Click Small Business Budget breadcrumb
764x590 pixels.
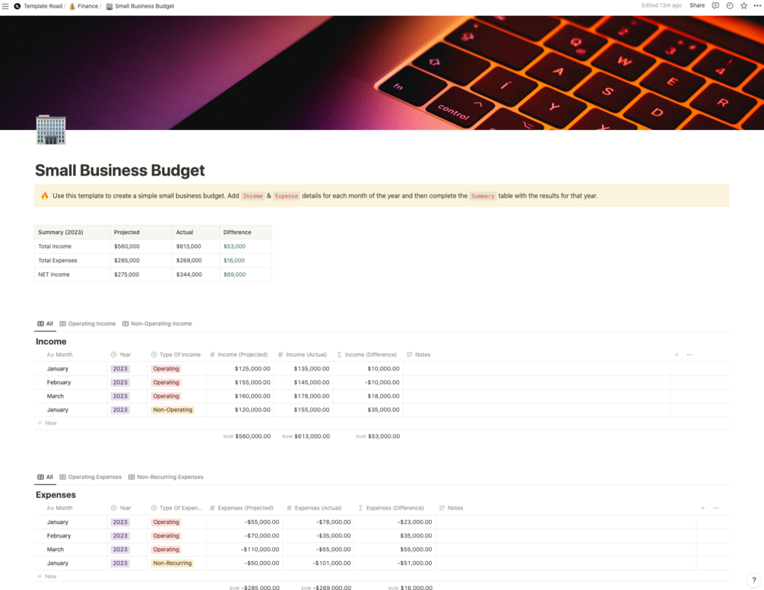pos(144,6)
